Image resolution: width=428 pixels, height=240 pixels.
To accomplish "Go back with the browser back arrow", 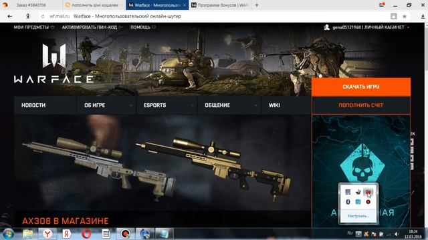I will [10, 16].
